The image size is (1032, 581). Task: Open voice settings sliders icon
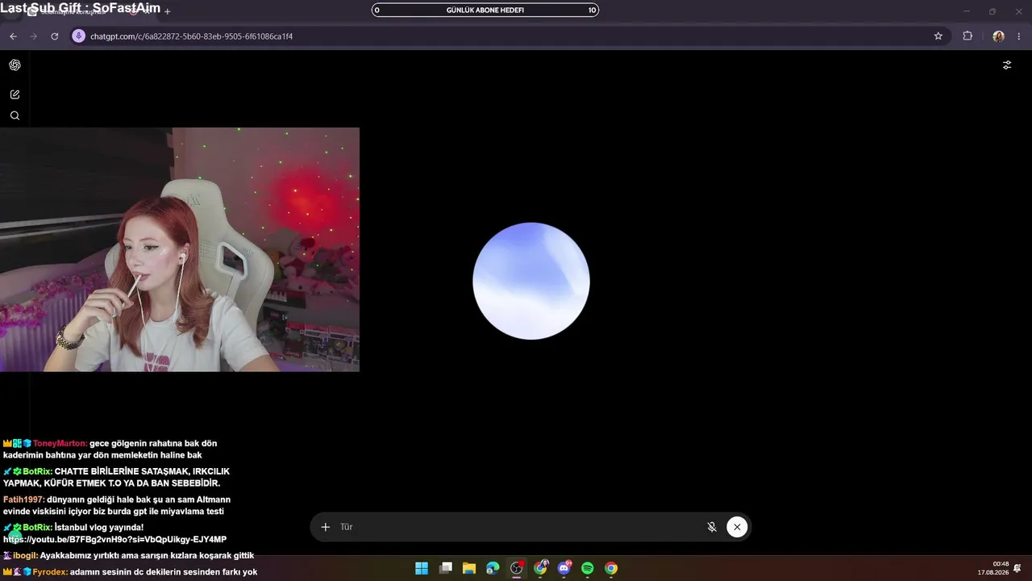click(x=1007, y=65)
